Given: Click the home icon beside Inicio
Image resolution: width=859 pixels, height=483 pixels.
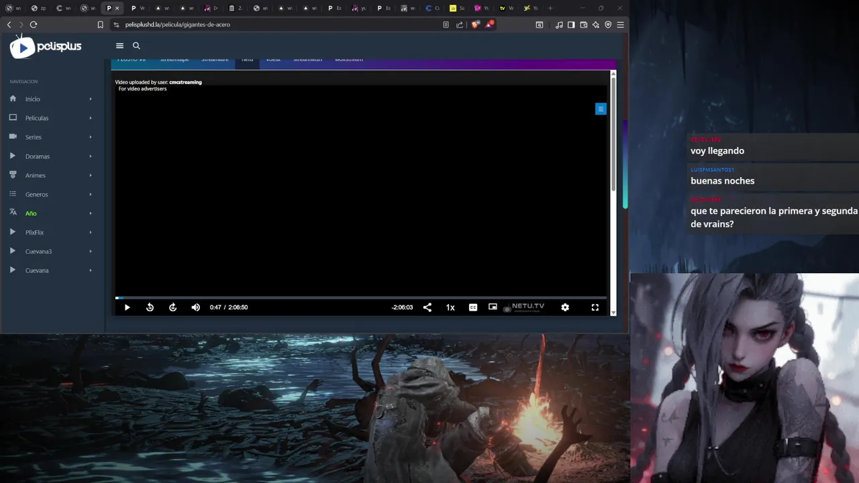Looking at the screenshot, I should tap(13, 99).
